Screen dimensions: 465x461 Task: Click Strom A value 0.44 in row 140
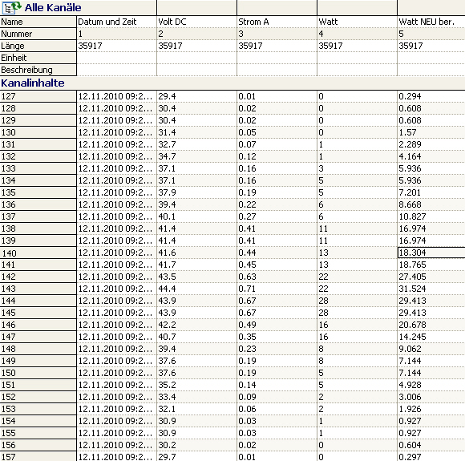(x=247, y=253)
